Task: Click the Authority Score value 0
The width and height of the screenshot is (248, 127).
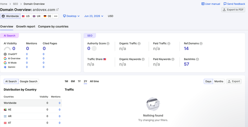Action: [89, 49]
